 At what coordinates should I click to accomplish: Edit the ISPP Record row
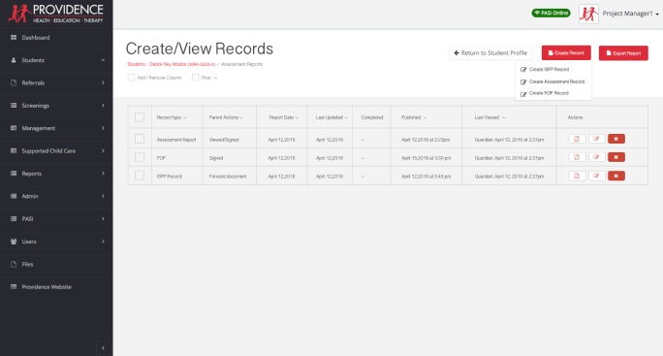click(x=597, y=176)
